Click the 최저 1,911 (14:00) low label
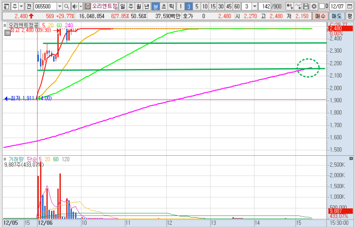This screenshot has width=355, height=227. pyautogui.click(x=31, y=98)
